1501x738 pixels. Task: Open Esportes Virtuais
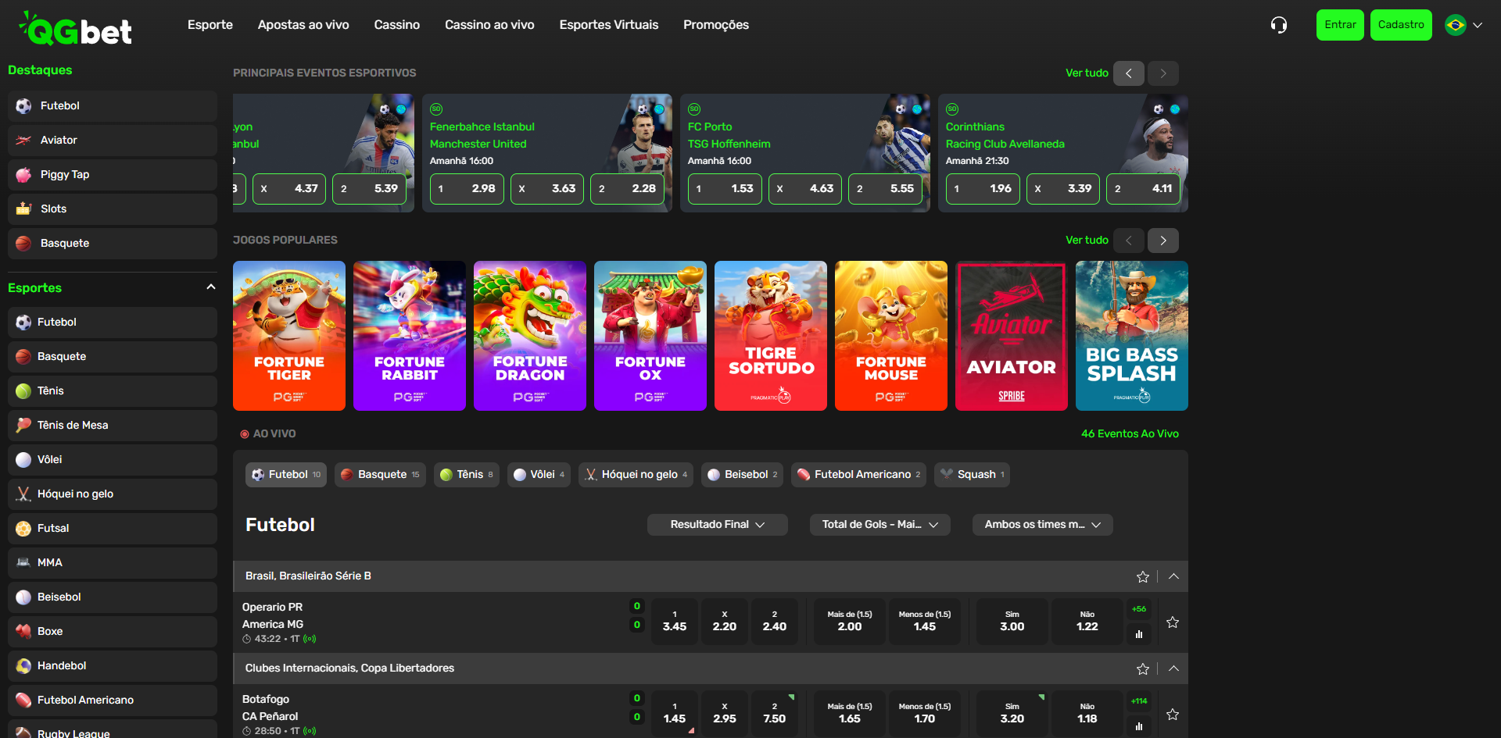(609, 25)
